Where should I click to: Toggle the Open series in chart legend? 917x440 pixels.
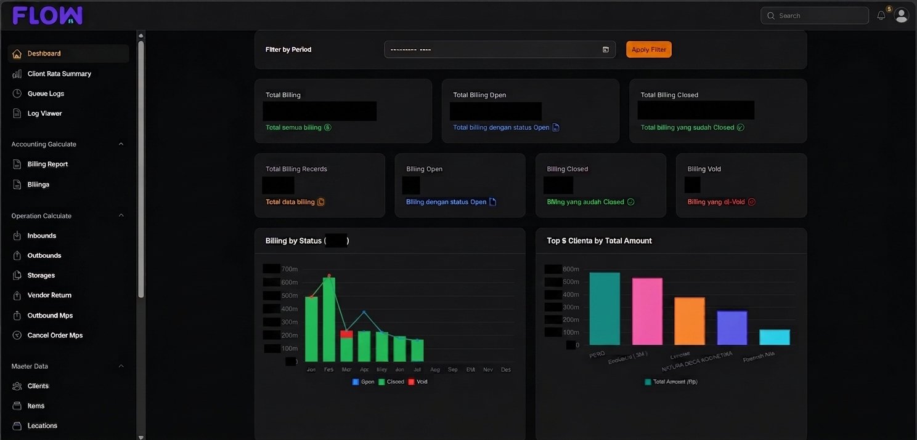(x=364, y=382)
